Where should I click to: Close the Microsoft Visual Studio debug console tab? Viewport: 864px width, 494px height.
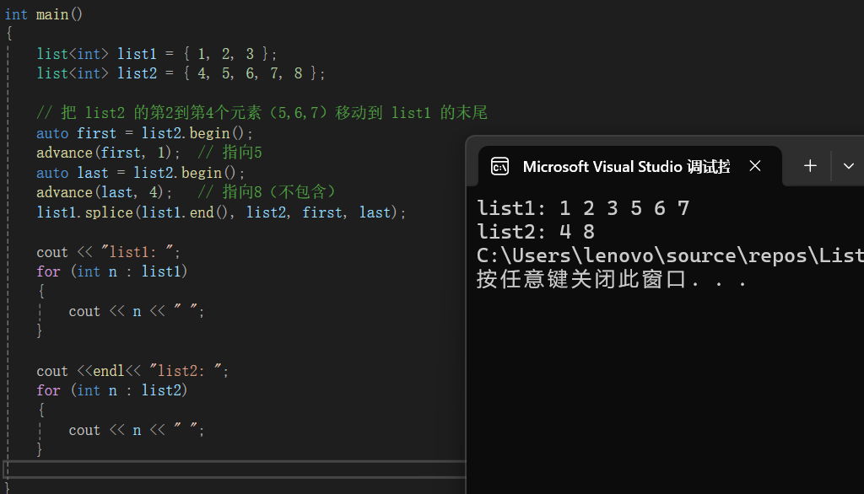click(755, 166)
